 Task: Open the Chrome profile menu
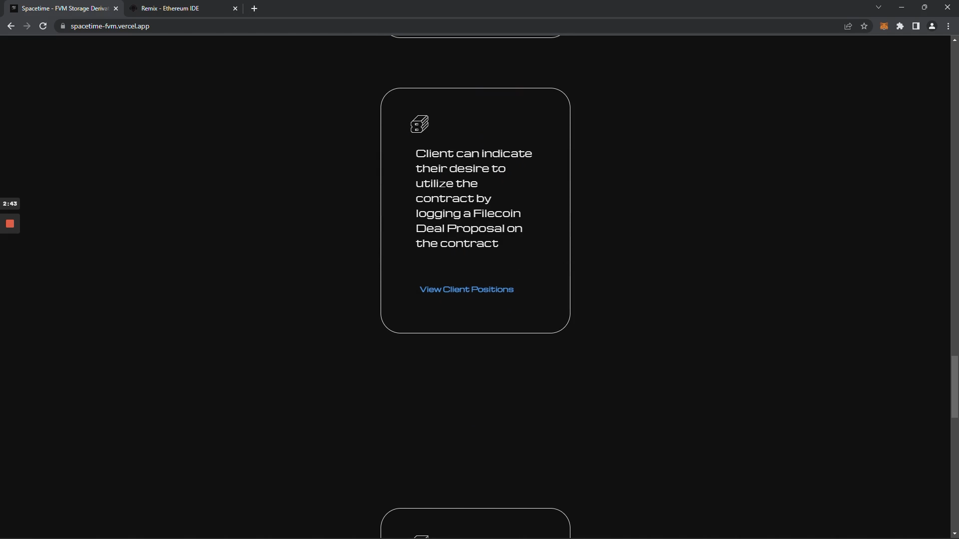[x=932, y=26]
